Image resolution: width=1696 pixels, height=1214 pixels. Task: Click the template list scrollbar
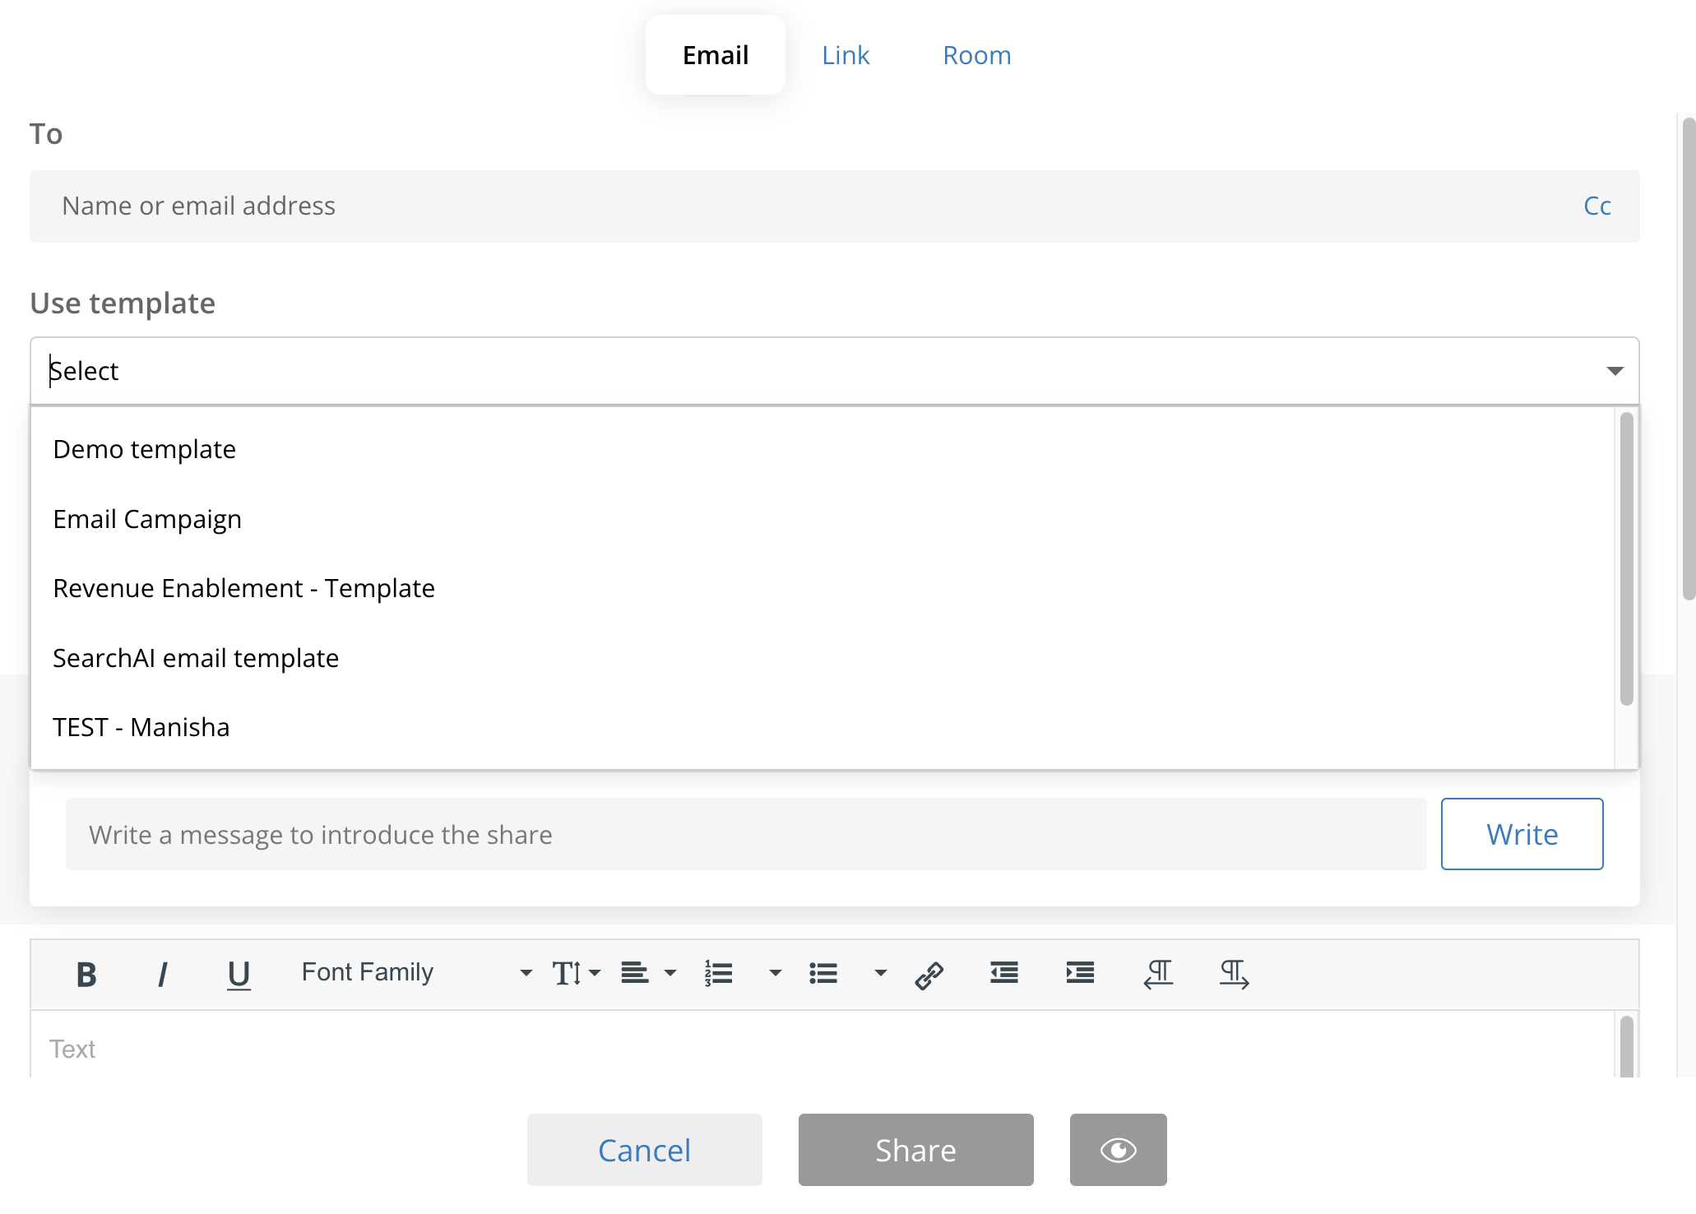(x=1626, y=559)
